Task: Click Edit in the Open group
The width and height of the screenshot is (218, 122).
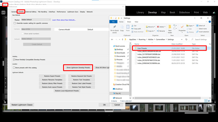Action: click(x=189, y=29)
